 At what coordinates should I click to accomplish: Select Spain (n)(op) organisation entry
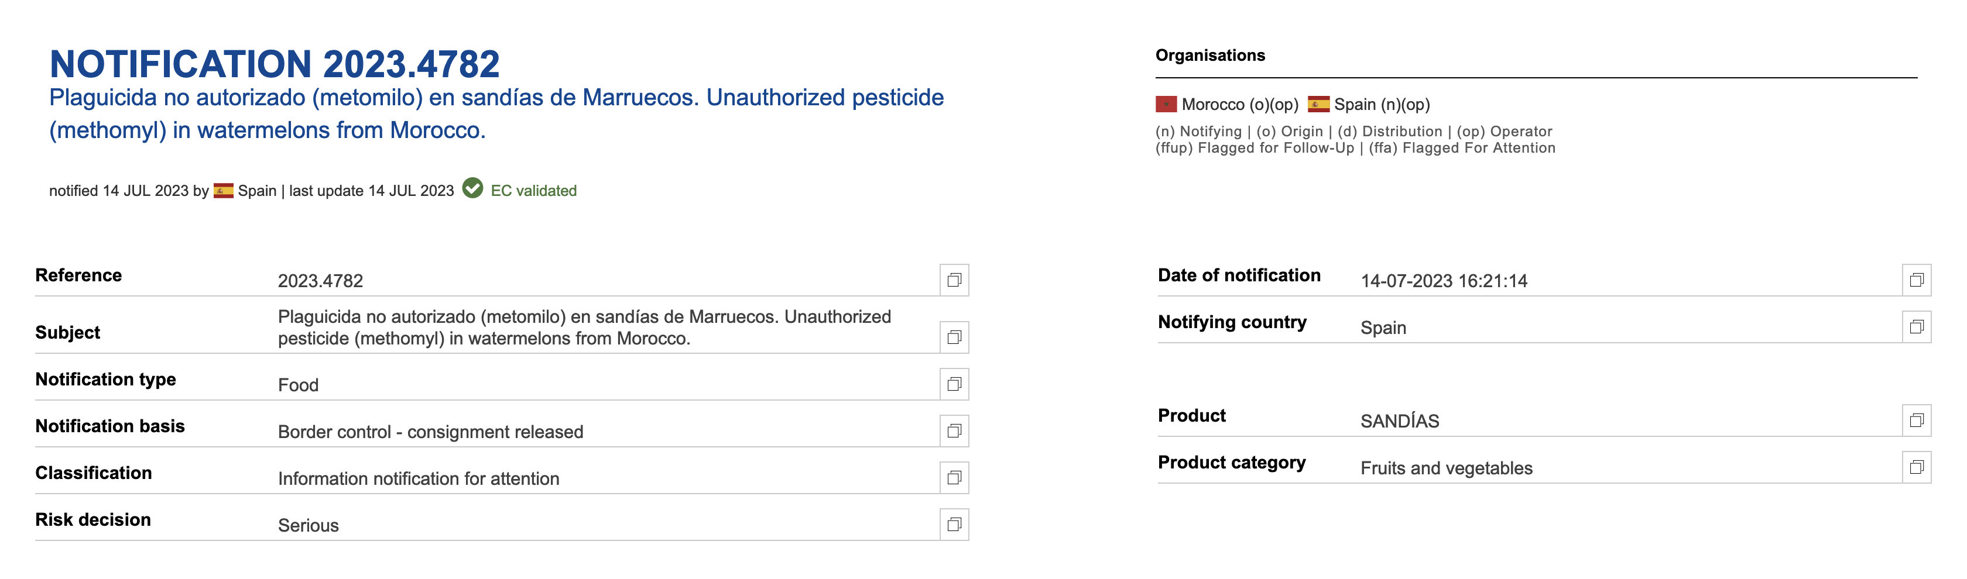coord(1369,105)
